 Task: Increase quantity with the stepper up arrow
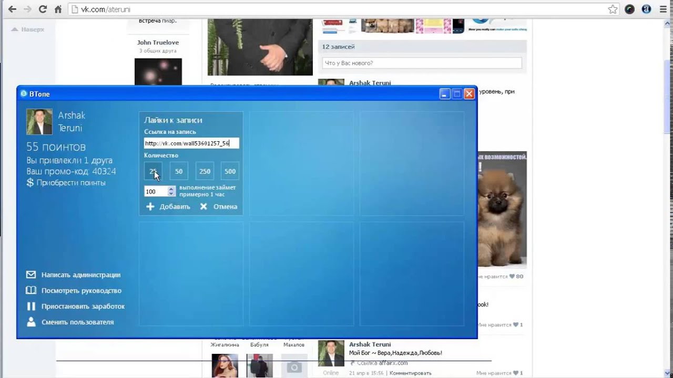click(x=171, y=189)
